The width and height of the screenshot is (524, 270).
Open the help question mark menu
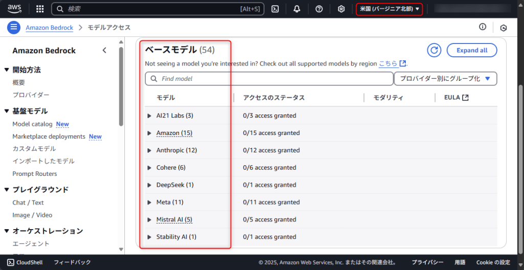[319, 9]
